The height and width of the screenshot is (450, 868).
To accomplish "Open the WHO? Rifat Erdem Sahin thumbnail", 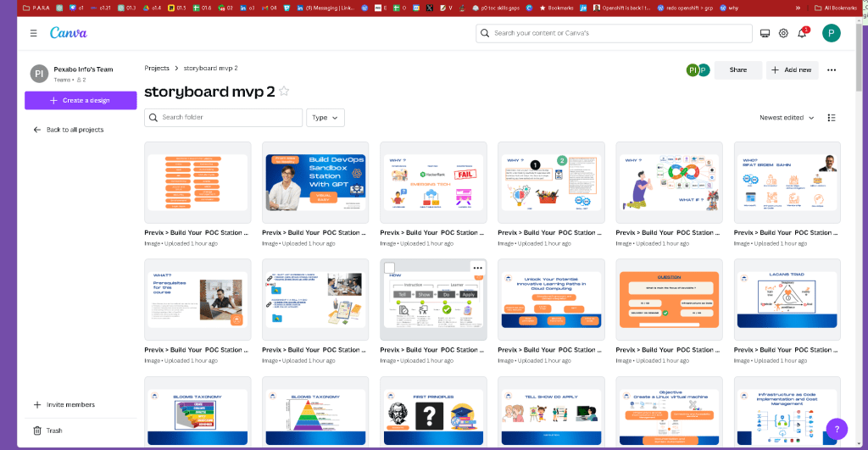I will tap(787, 183).
